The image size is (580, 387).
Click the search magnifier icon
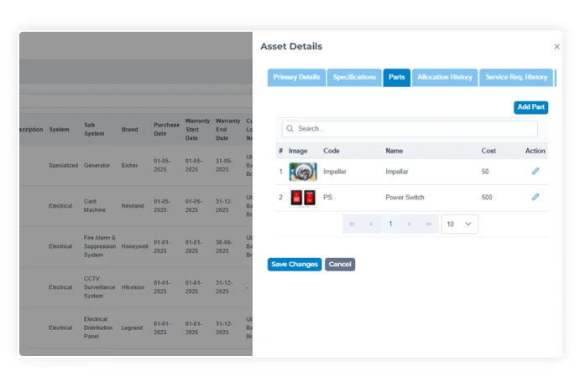click(x=290, y=129)
